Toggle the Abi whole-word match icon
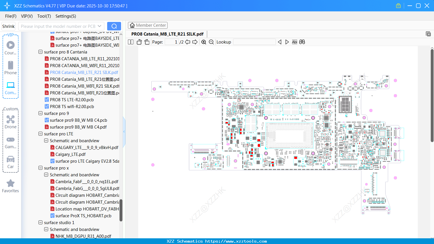The width and height of the screenshot is (434, 244). [x=295, y=42]
